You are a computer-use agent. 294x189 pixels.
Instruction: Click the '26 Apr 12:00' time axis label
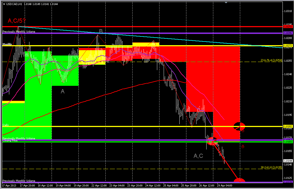click(x=207, y=185)
